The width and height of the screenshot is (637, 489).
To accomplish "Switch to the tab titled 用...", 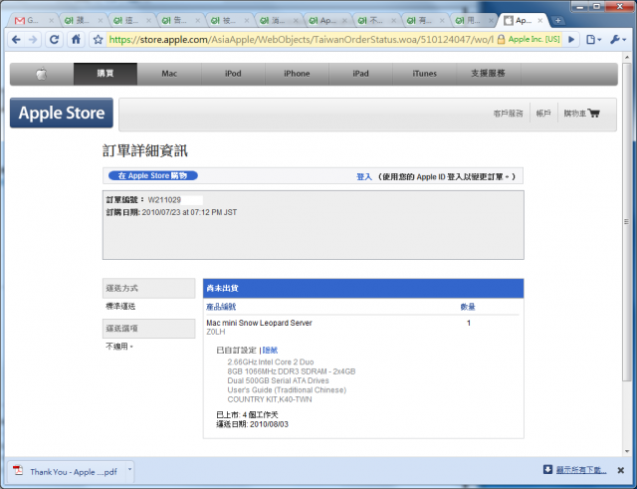I will pyautogui.click(x=474, y=20).
